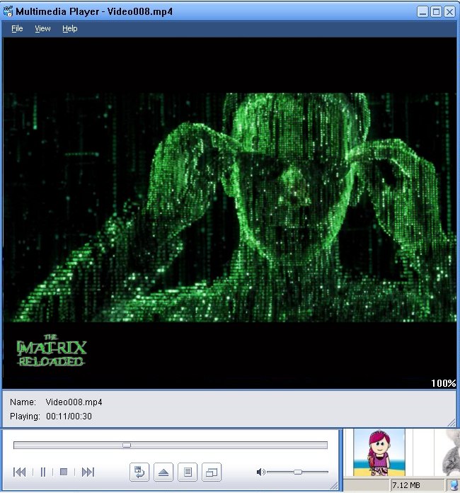The height and width of the screenshot is (493, 460).
Task: Click the cartoon girl thumbnail image
Action: point(379,452)
